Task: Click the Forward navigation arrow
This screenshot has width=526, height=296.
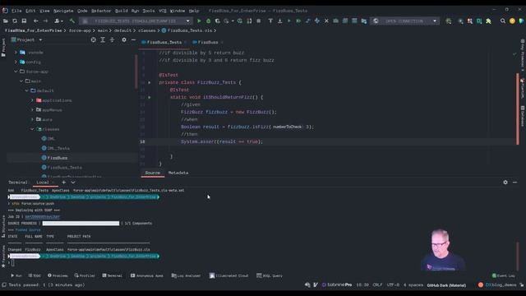Action: coord(45,21)
